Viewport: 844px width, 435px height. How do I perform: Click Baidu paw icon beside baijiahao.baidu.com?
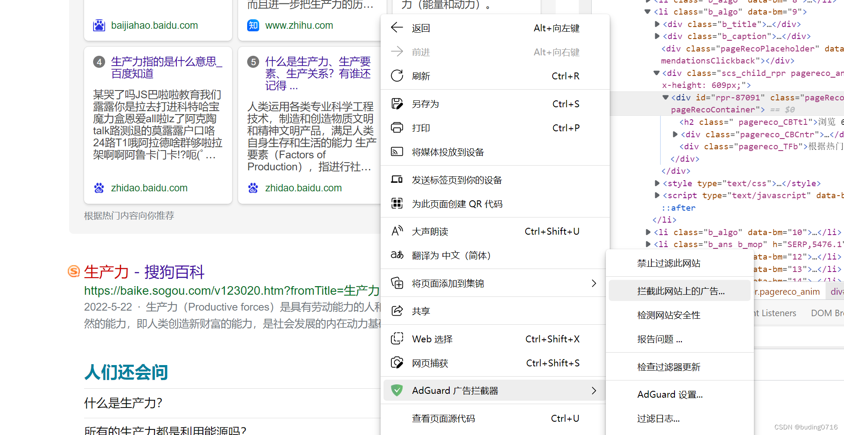click(99, 25)
